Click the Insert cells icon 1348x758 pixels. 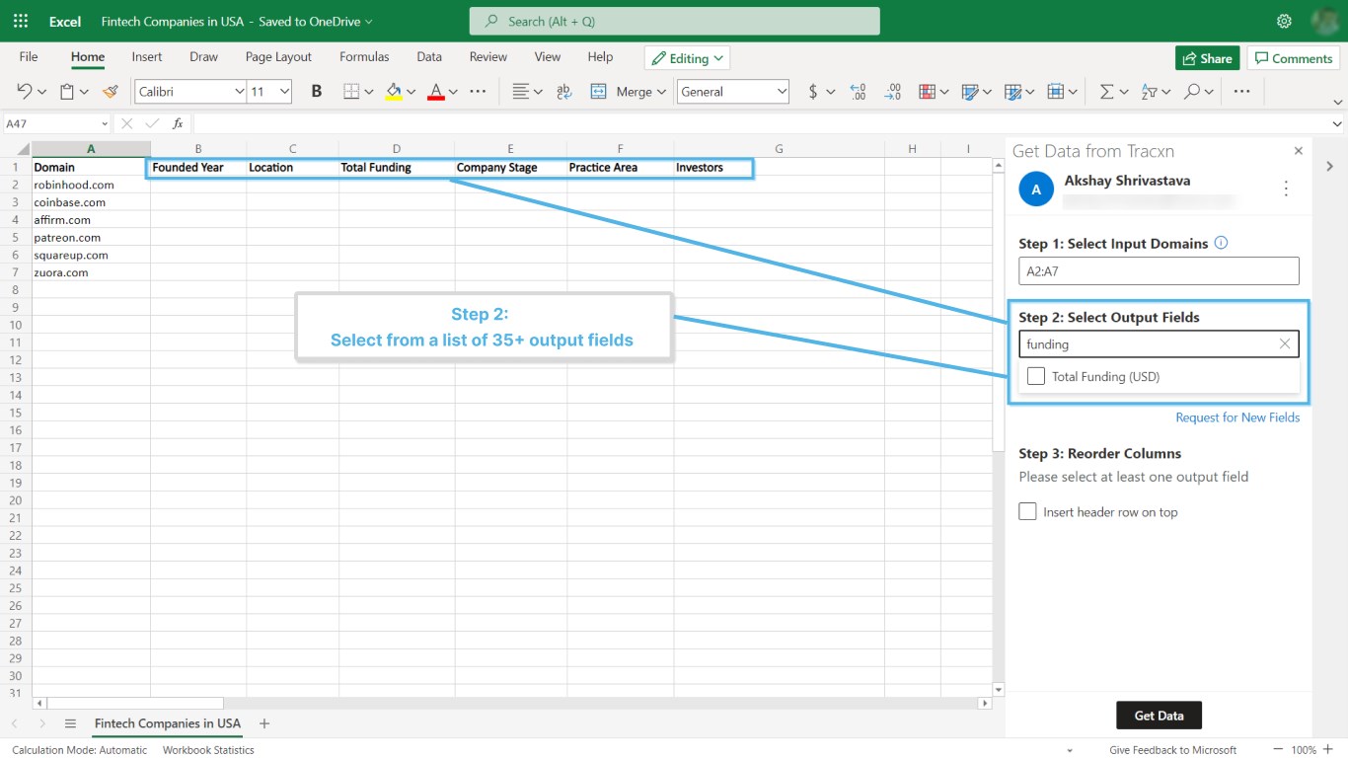pyautogui.click(x=1056, y=92)
